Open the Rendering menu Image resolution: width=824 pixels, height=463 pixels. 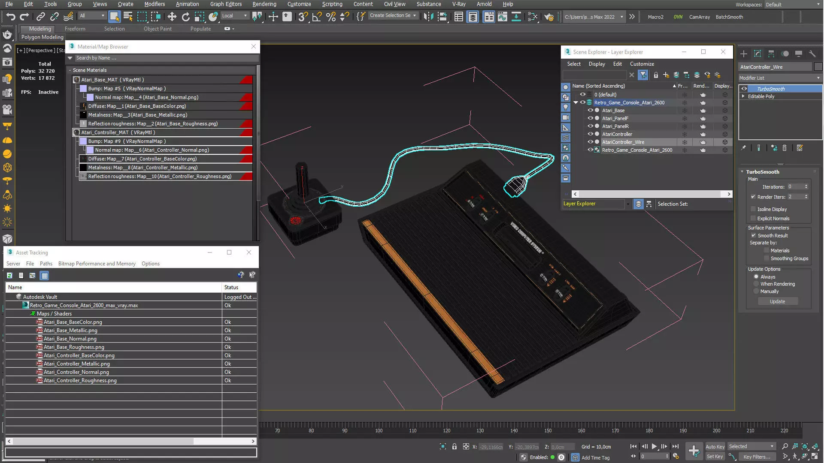coord(264,4)
